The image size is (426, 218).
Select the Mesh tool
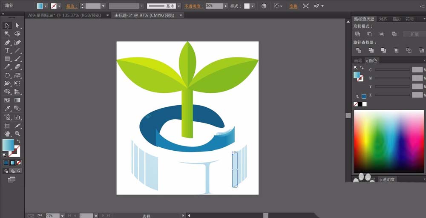pos(7,100)
